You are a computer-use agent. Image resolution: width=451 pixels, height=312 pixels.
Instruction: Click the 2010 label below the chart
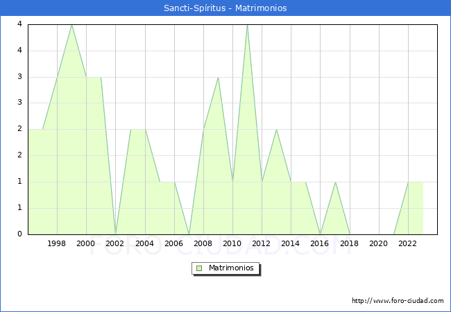(x=232, y=243)
